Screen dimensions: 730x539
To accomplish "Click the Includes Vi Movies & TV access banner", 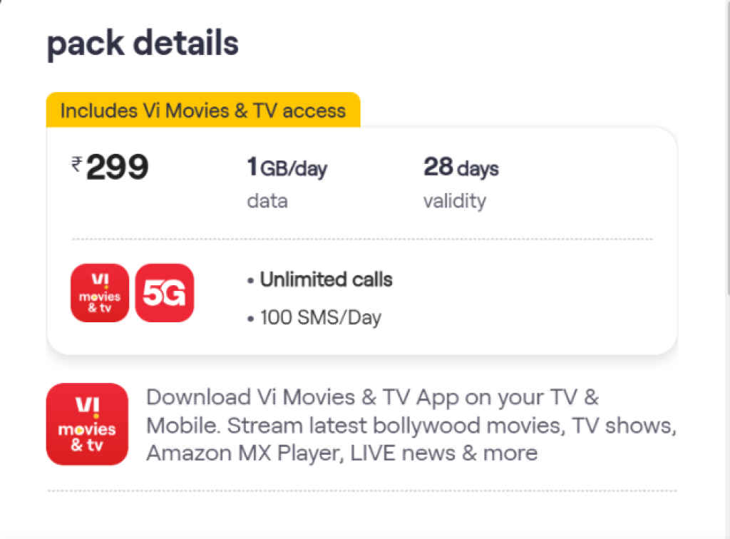I will tap(202, 111).
